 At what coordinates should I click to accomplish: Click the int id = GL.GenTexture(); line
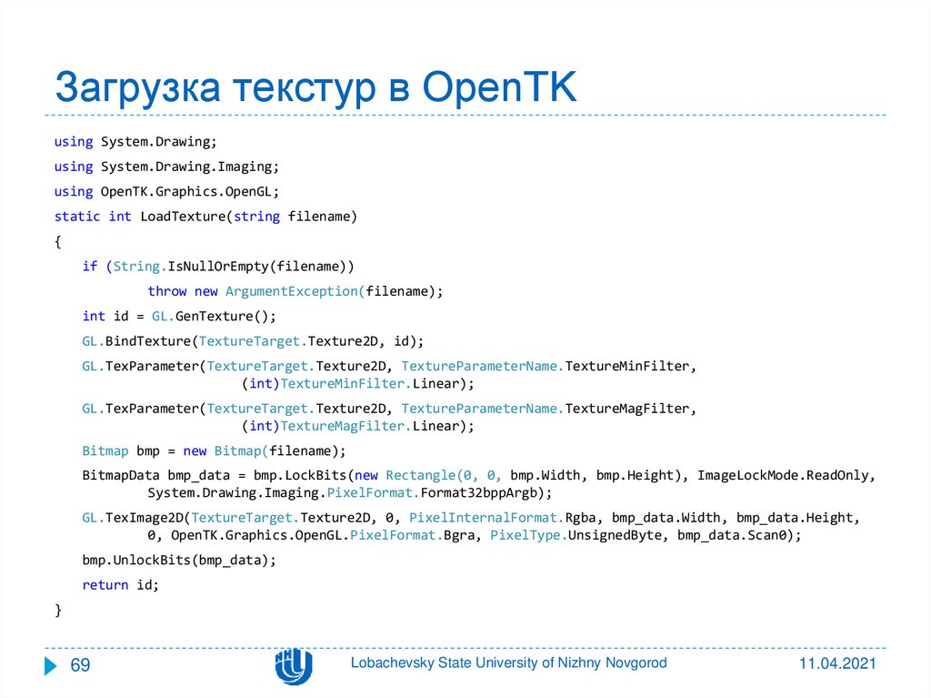(x=179, y=317)
